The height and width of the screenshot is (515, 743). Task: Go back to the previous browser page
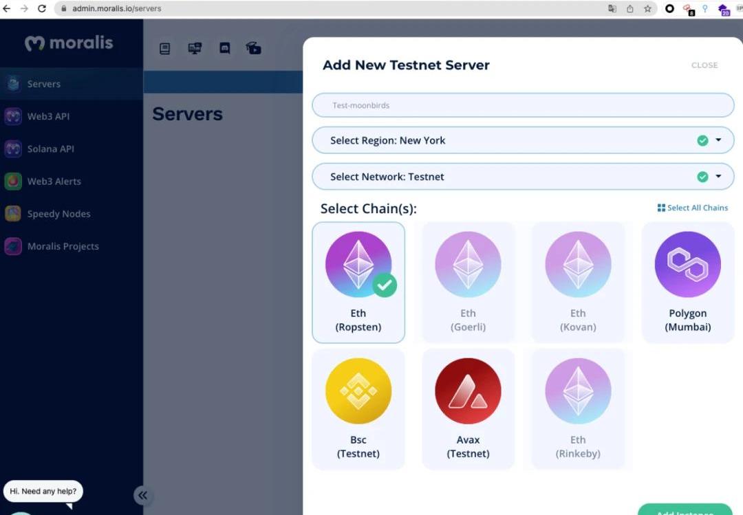7,8
